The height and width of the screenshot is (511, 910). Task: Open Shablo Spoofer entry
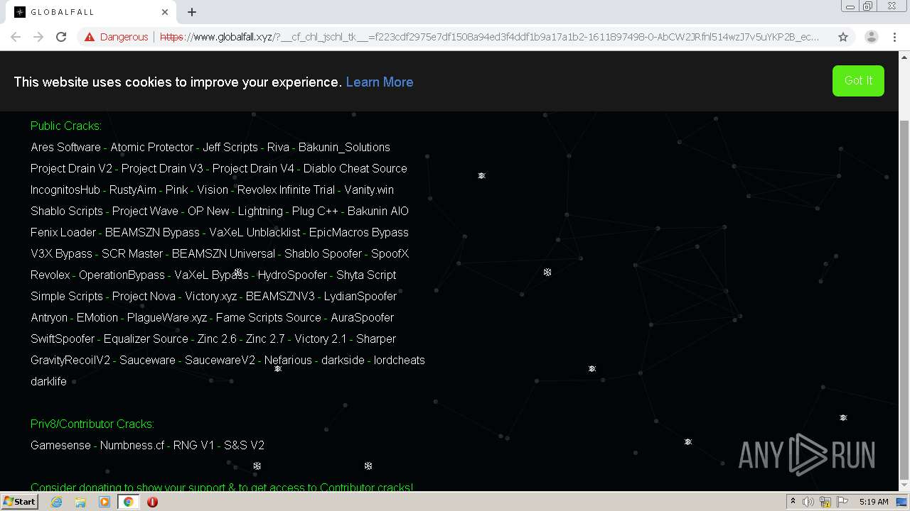click(x=323, y=253)
